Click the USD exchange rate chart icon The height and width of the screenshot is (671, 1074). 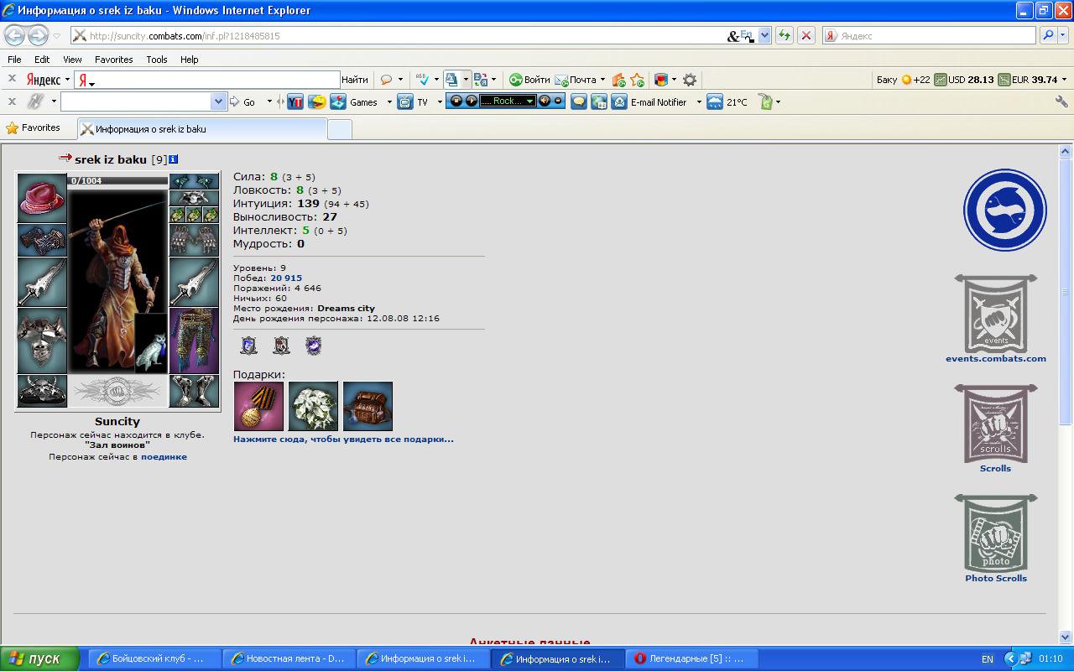[x=941, y=80]
